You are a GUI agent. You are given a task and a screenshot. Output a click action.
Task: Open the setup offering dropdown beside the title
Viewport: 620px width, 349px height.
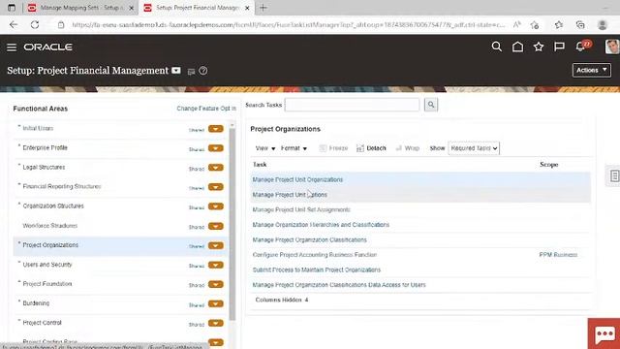pos(176,71)
